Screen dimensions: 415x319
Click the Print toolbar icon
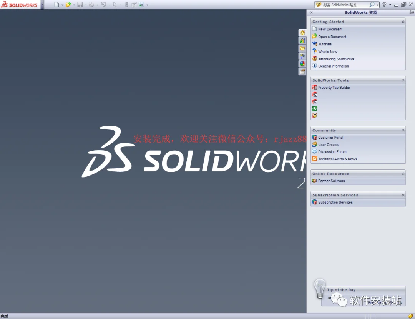coord(91,5)
